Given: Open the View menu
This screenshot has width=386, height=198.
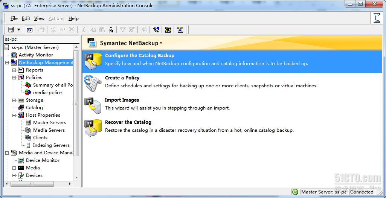Looking at the screenshot, I should 40,18.
